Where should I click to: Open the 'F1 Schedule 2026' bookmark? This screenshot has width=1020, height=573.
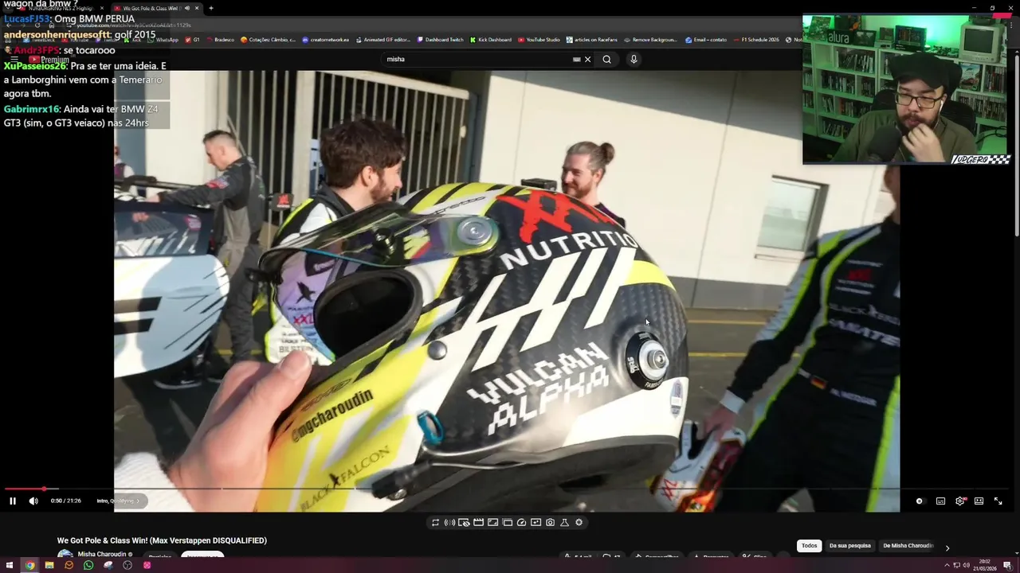point(755,39)
